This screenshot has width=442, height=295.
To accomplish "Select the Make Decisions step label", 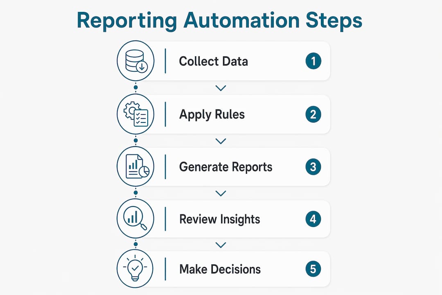I will pos(220,269).
